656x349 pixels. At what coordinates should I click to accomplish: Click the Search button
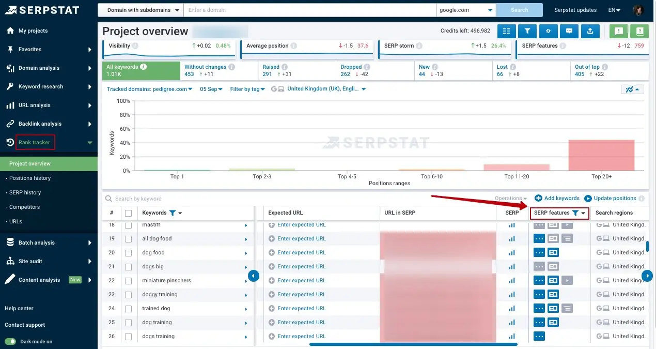[x=519, y=10]
